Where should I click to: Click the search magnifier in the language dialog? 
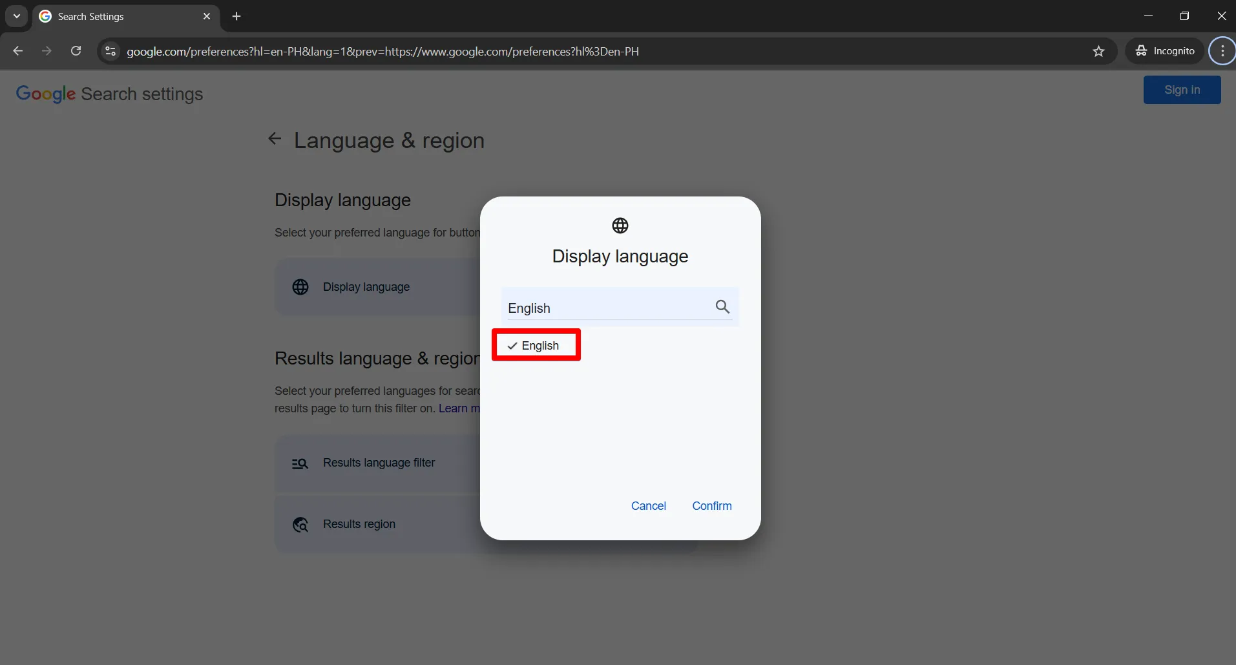coord(722,307)
